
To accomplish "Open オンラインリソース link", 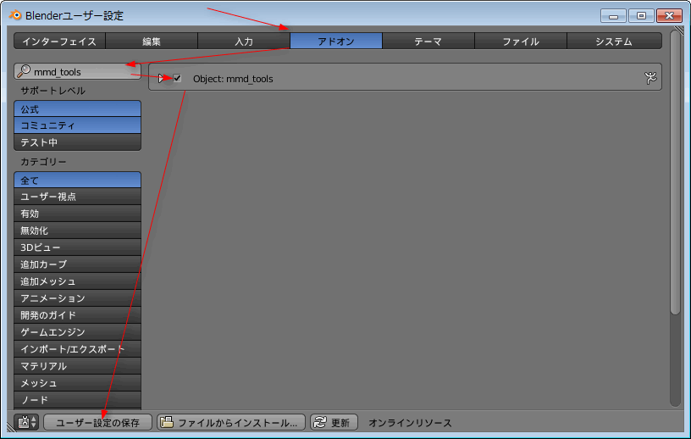I will pyautogui.click(x=410, y=423).
